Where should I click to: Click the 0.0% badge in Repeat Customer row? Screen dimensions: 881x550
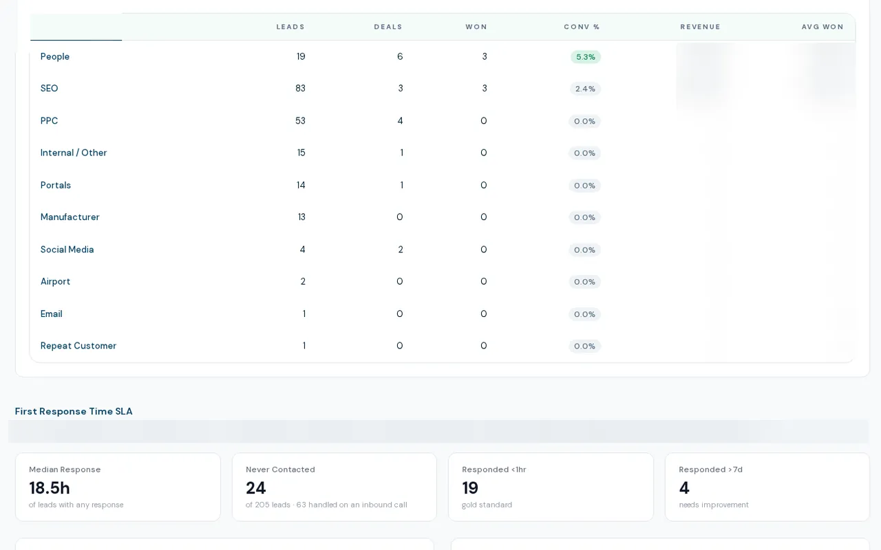[585, 346]
